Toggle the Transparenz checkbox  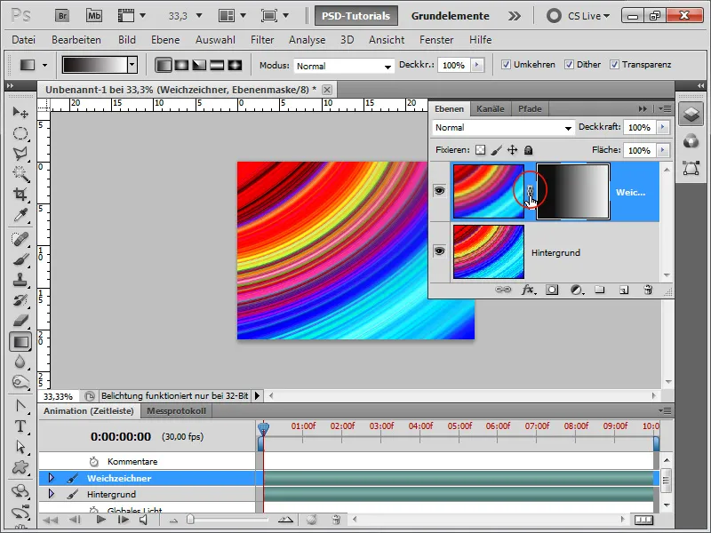tap(614, 64)
